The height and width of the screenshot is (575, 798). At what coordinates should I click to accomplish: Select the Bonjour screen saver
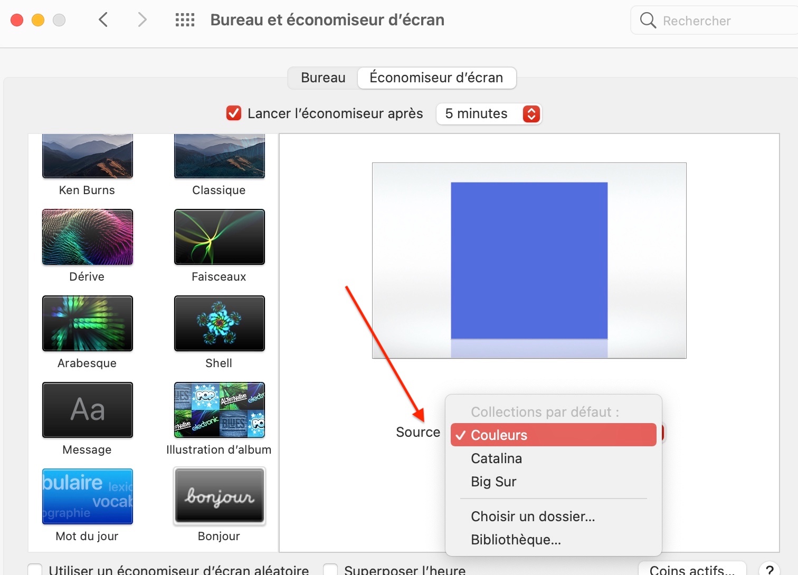(x=220, y=496)
